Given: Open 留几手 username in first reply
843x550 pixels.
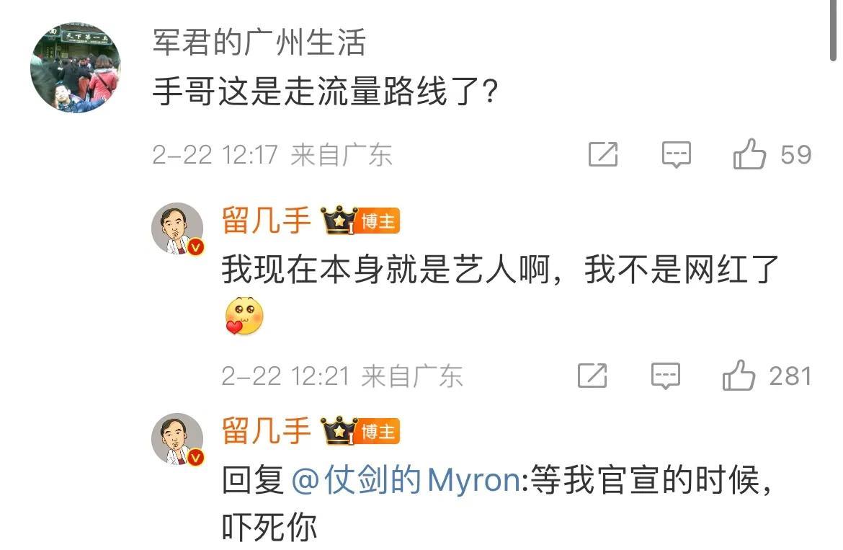Looking at the screenshot, I should pyautogui.click(x=266, y=221).
